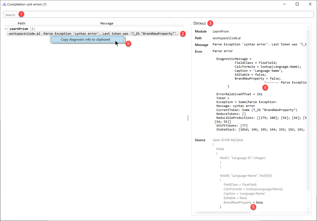Click the 'Message: syntax error' line
The image size is (317, 221).
coord(236,106)
